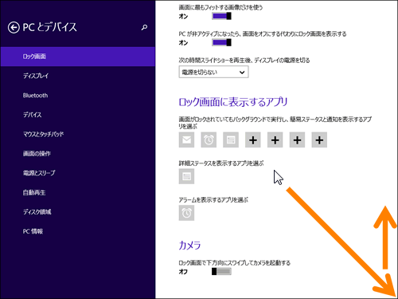Viewport: 398px width, 299px height.
Task: Add an app with the first plus button
Action: pyautogui.click(x=253, y=140)
